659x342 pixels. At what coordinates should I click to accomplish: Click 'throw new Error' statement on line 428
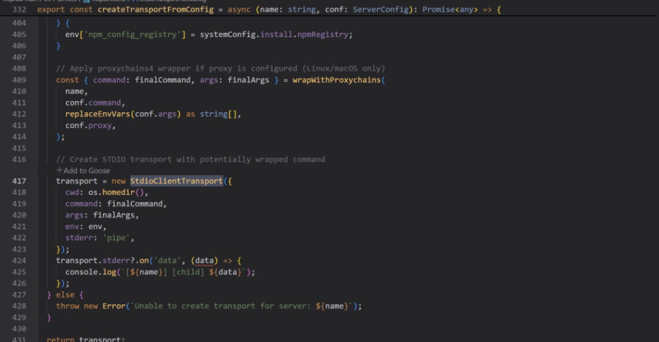(x=90, y=306)
